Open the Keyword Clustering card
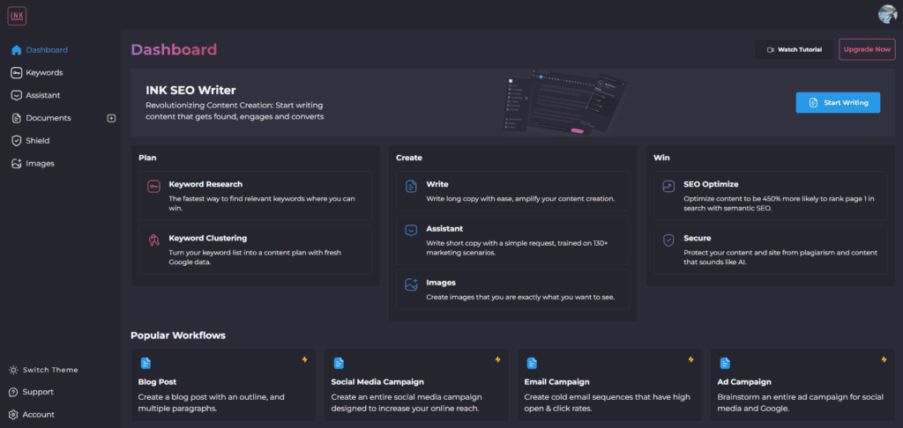This screenshot has width=903, height=428. (255, 250)
